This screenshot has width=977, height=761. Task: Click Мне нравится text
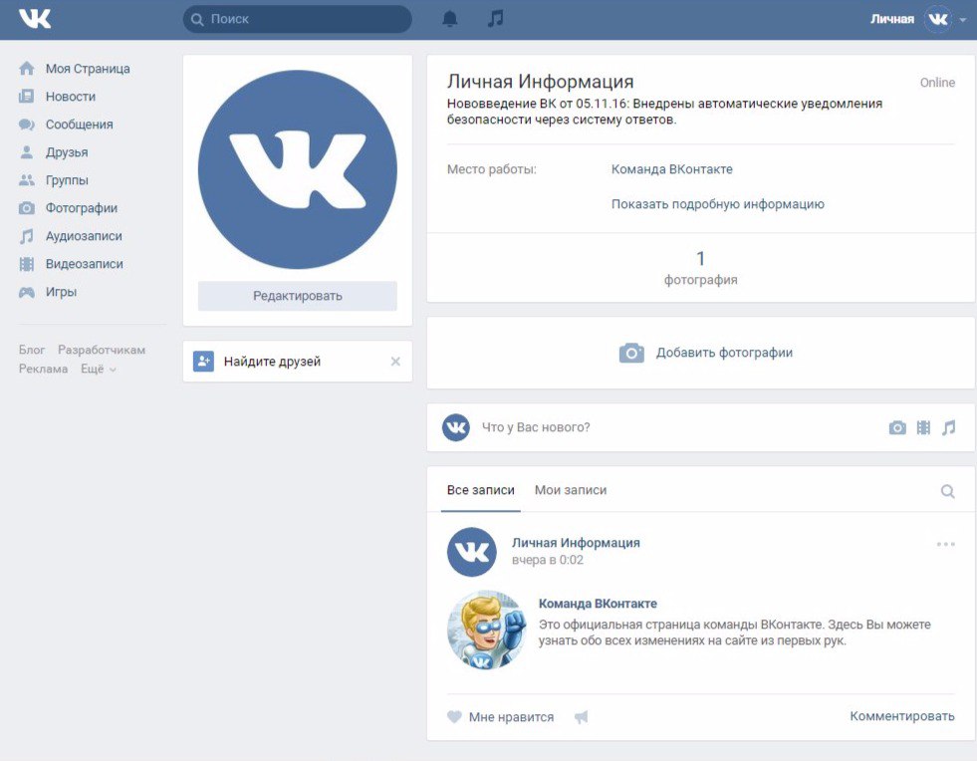point(511,717)
